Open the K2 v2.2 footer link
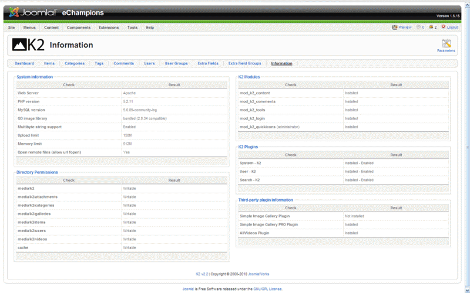The height and width of the screenshot is (293, 470). (202, 274)
